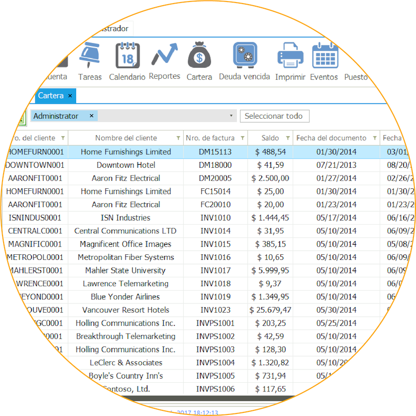
Task: Select invoice cell FC15014
Action: click(x=215, y=191)
